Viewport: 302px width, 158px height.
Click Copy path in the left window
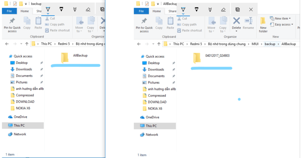55,24
